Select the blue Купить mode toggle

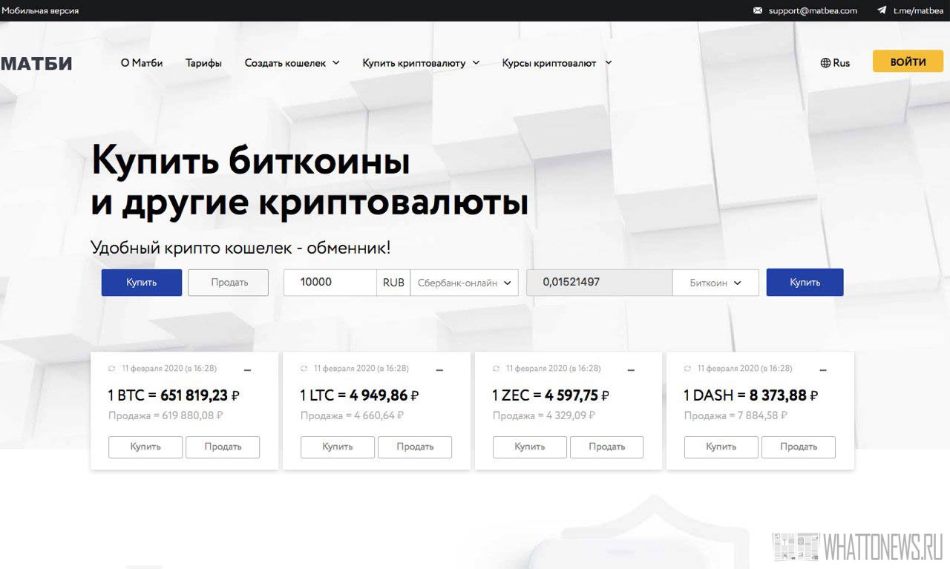(141, 283)
